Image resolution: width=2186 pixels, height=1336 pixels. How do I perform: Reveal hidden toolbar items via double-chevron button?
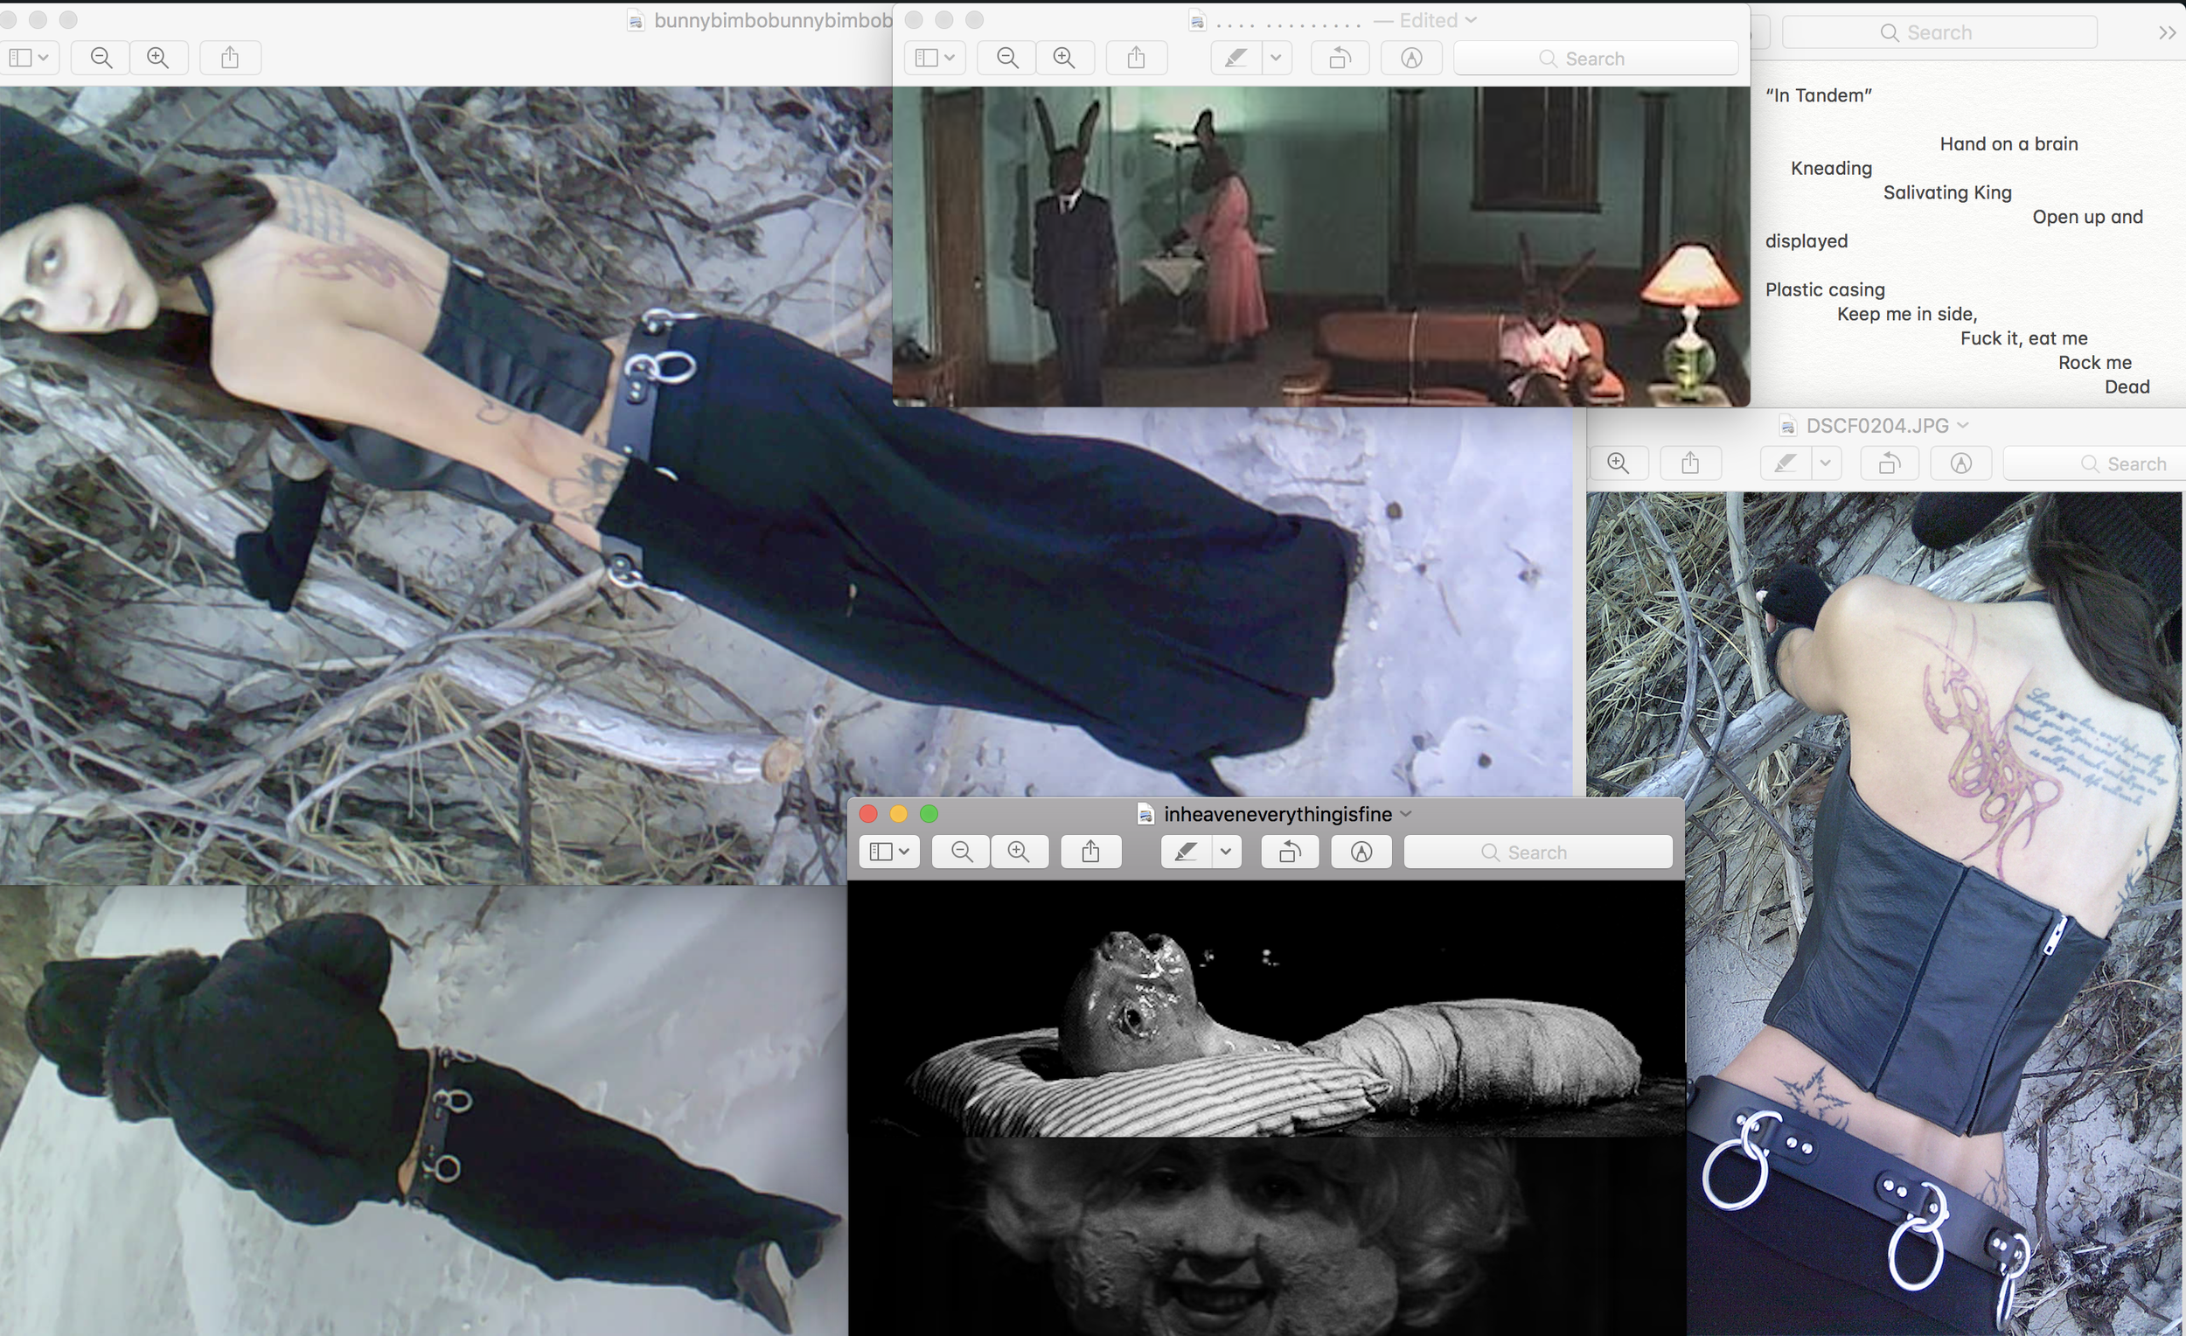tap(2168, 33)
